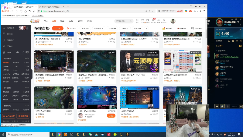Open 鱼吧 in Douyu navigation
The image size is (243, 137).
pos(89,21)
